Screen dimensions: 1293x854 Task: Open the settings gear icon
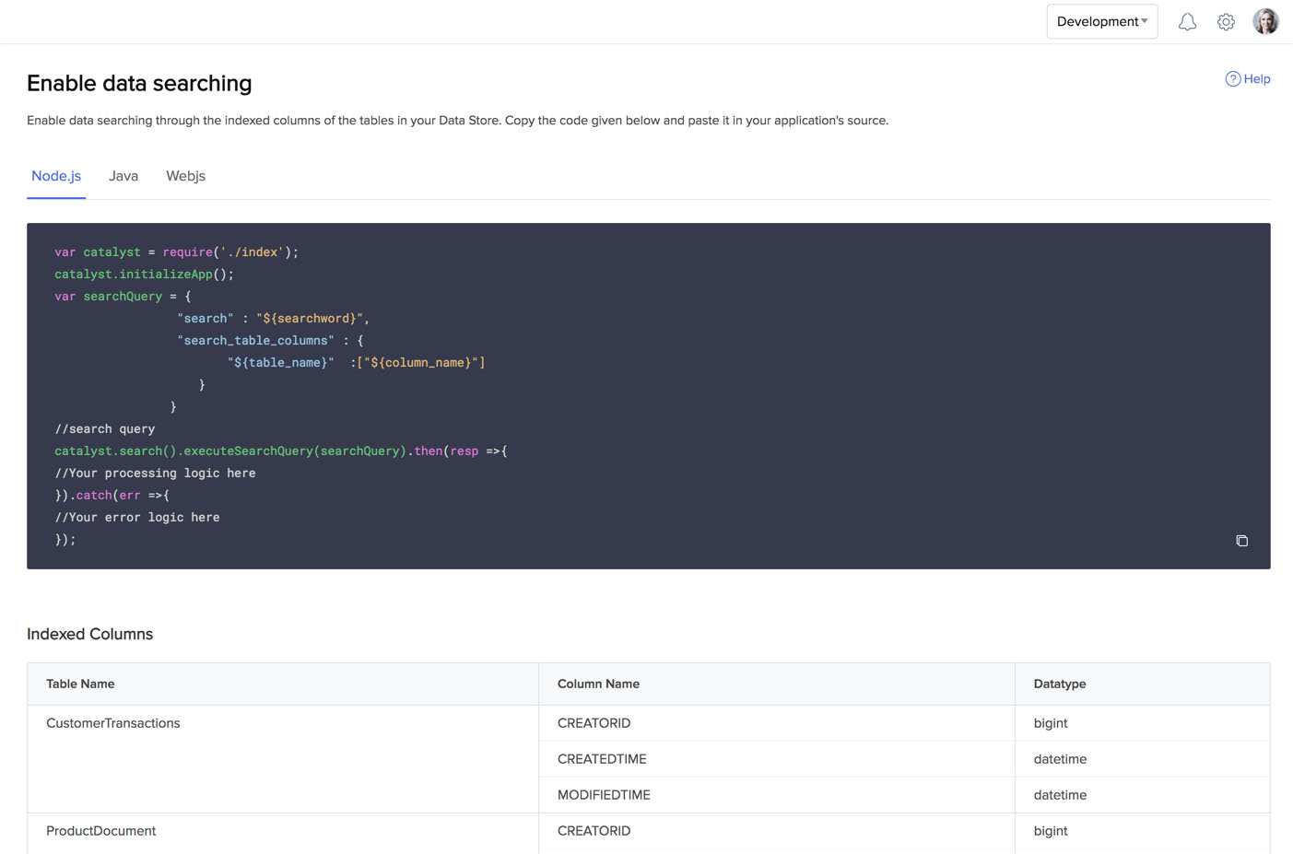1226,22
